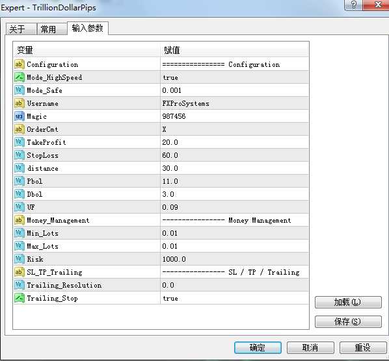The image size is (389, 361).
Task: Click the string icon beside Configuration
Action: coord(20,64)
